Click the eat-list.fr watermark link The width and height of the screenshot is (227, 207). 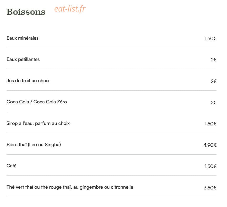(x=70, y=9)
